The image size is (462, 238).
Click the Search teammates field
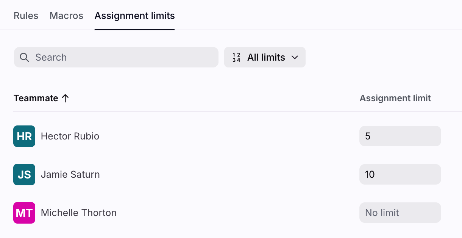tap(121, 57)
